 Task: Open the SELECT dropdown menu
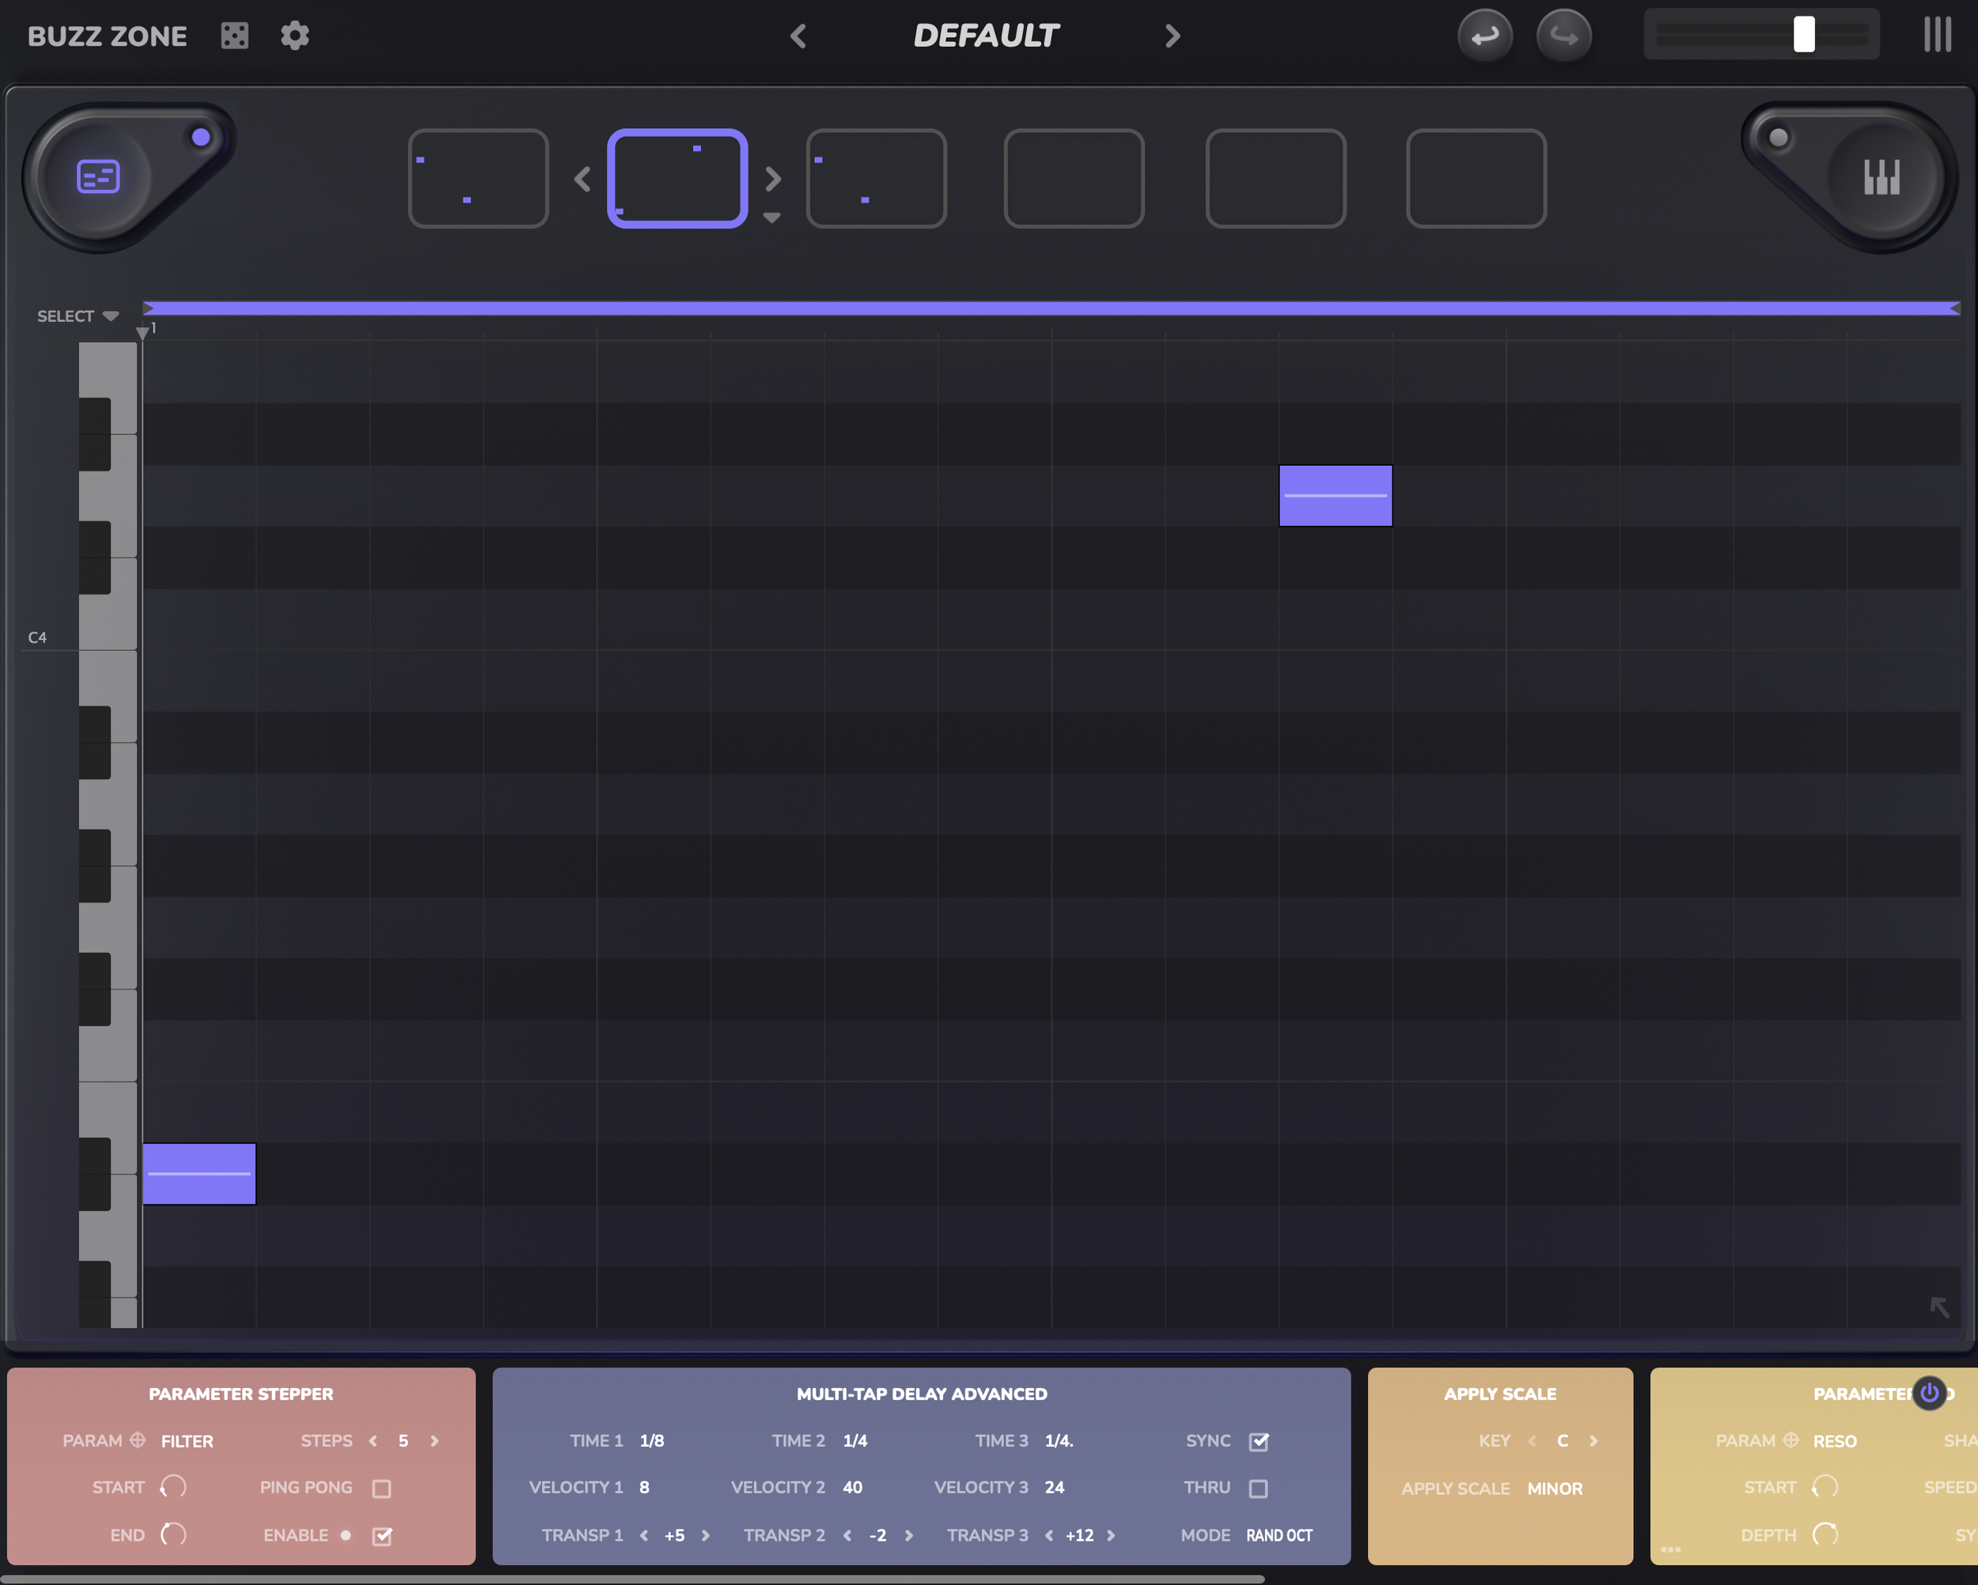tap(78, 316)
